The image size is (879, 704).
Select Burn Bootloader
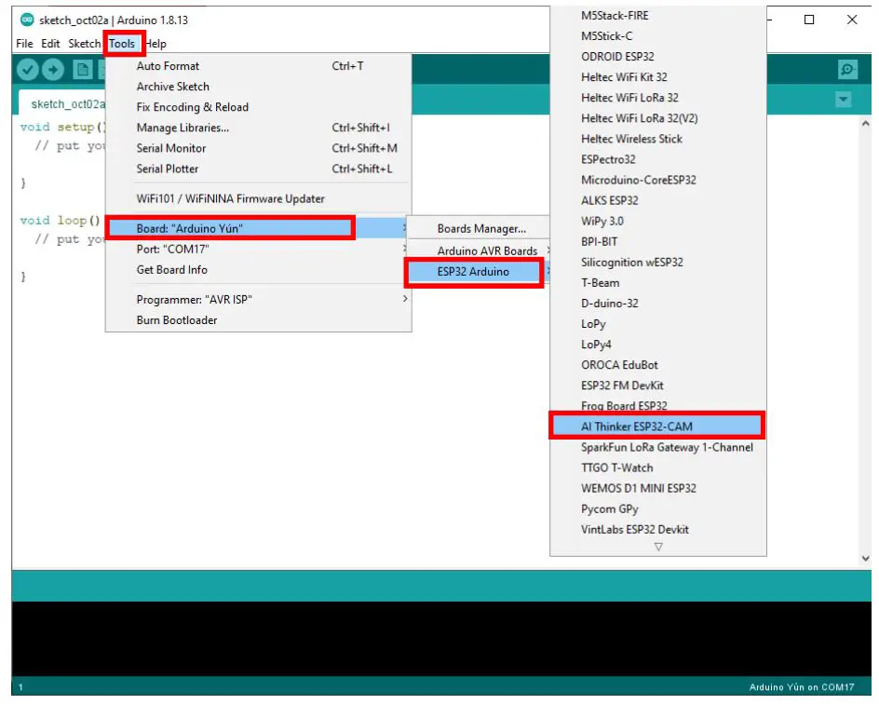259,320
